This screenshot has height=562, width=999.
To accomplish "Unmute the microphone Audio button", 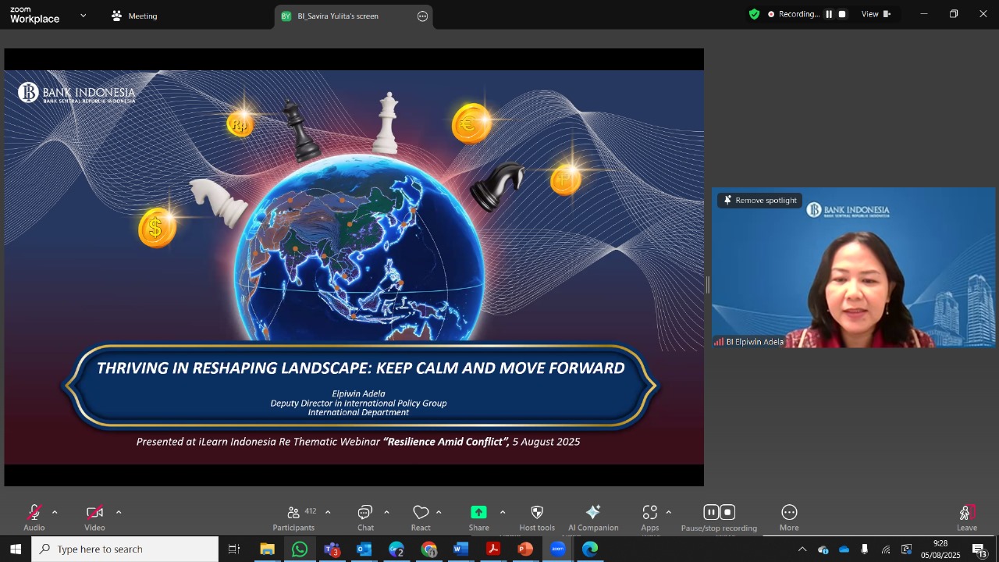I will coord(34,518).
